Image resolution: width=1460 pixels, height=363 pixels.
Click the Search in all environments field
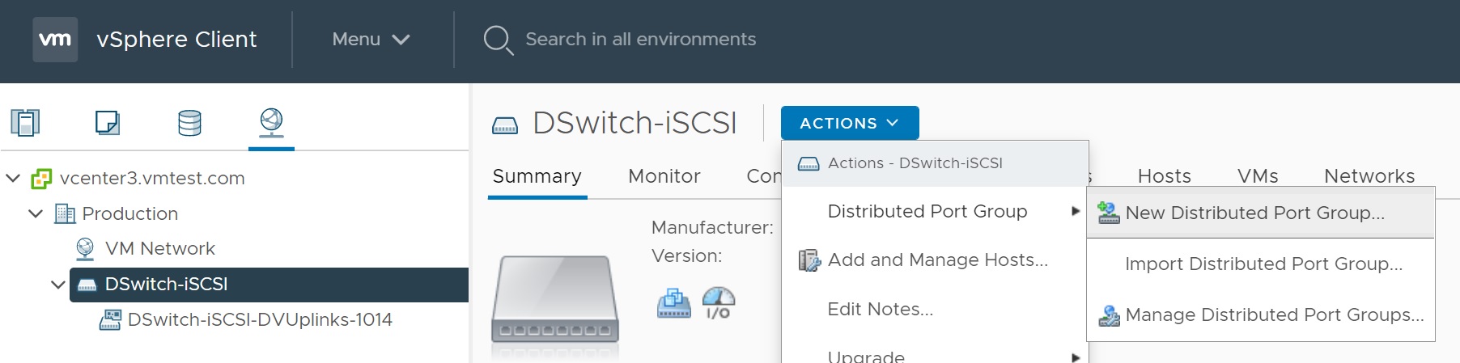pyautogui.click(x=640, y=40)
